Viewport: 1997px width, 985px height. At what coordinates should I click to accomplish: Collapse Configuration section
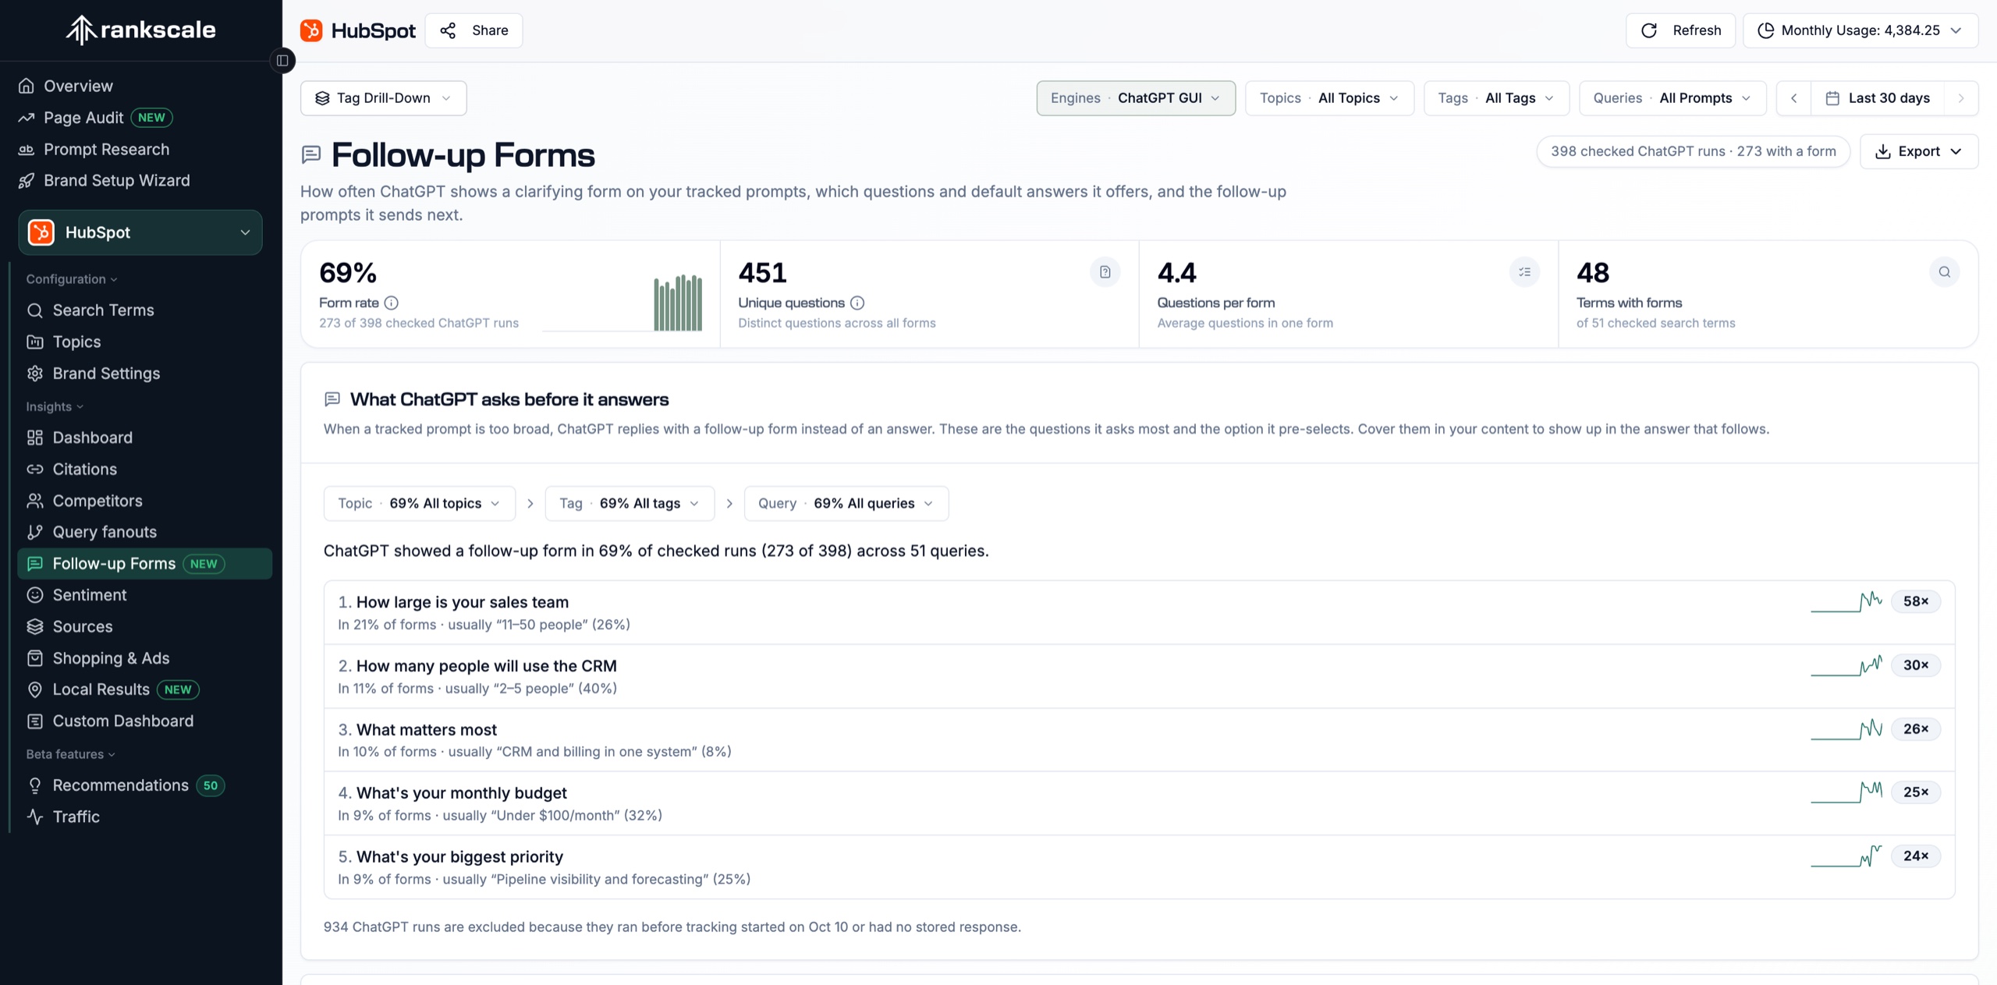coord(72,279)
